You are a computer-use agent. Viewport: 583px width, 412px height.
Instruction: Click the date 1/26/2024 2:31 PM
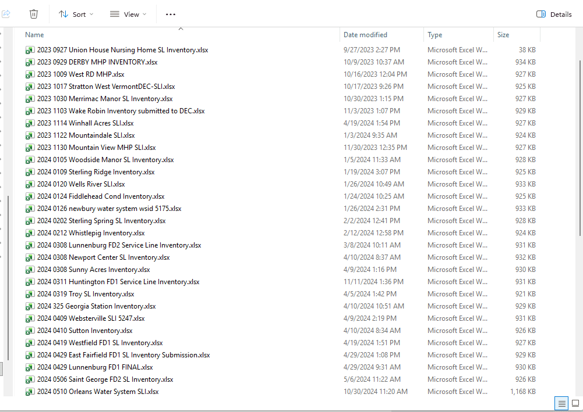pyautogui.click(x=372, y=209)
